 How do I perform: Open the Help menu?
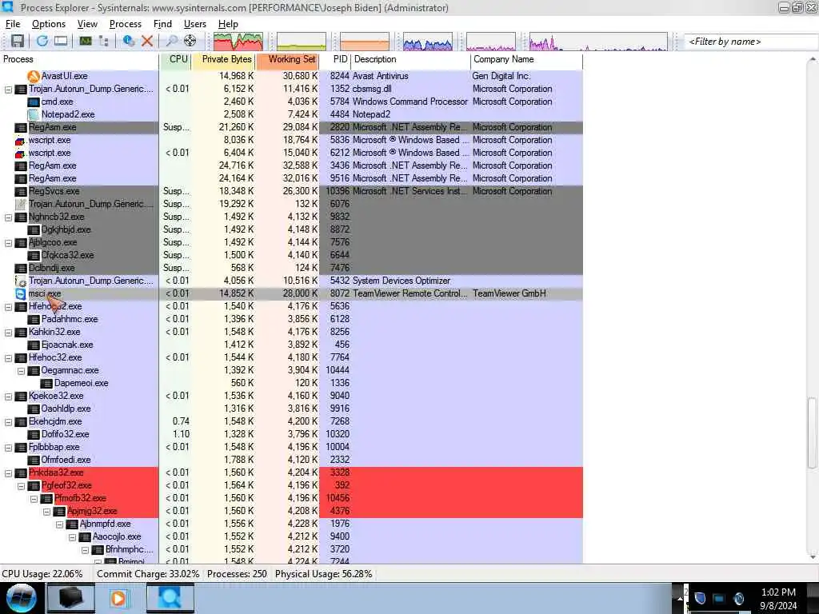228,24
